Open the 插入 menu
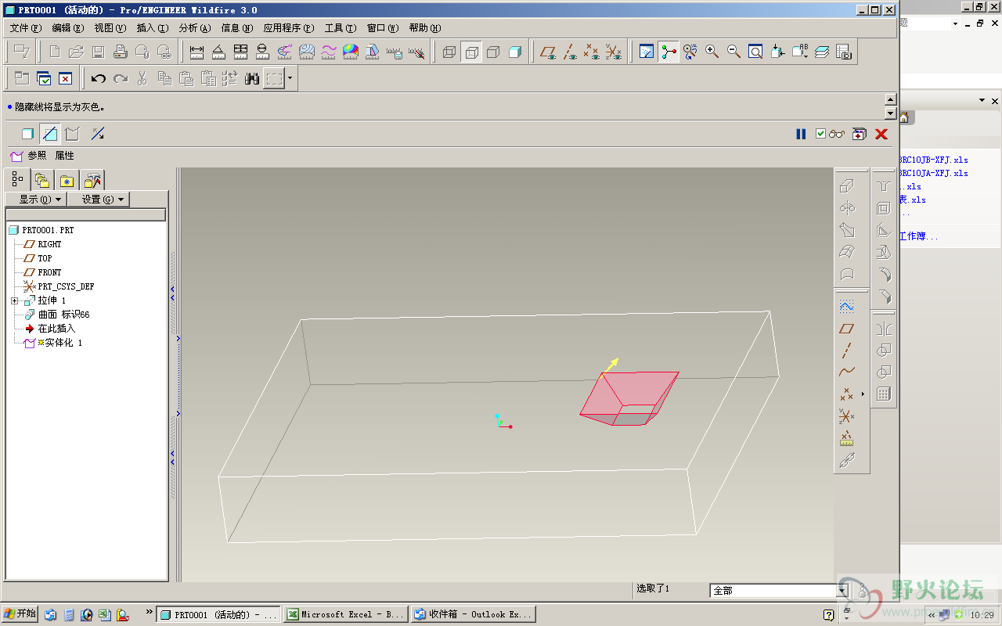 (x=153, y=27)
